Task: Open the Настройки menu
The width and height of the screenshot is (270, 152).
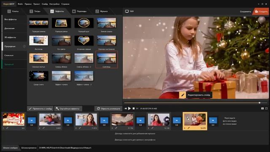Action: pyautogui.click(x=54, y=4)
